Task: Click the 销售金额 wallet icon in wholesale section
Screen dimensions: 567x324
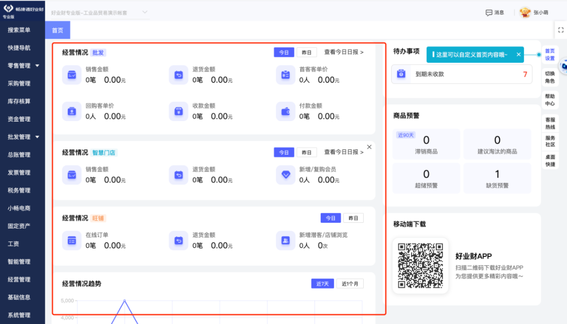Action: (71, 74)
